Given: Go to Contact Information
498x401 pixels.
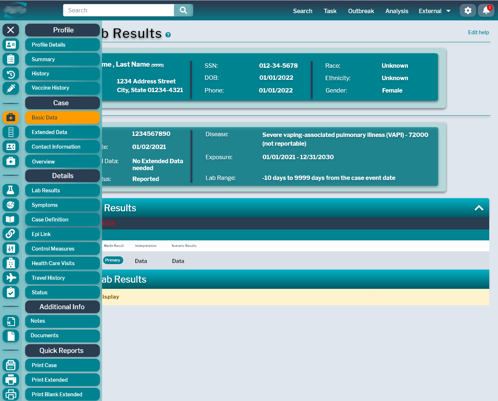Looking at the screenshot, I should (x=62, y=146).
